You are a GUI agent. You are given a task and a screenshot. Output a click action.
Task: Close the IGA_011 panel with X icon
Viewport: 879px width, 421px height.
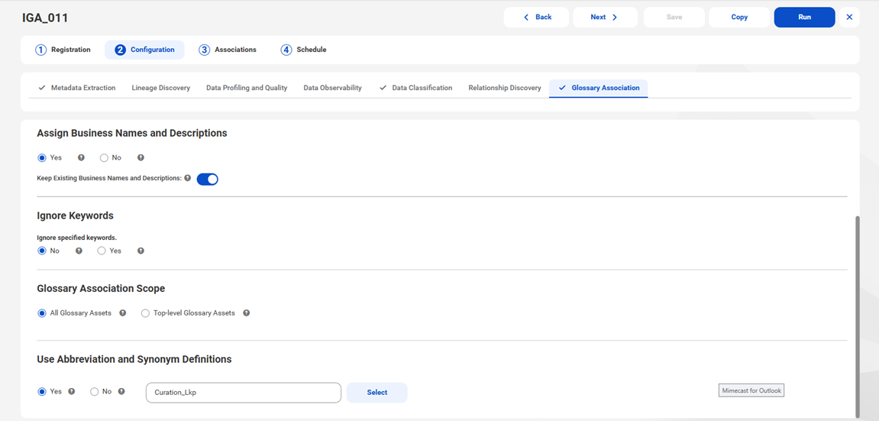click(x=849, y=18)
